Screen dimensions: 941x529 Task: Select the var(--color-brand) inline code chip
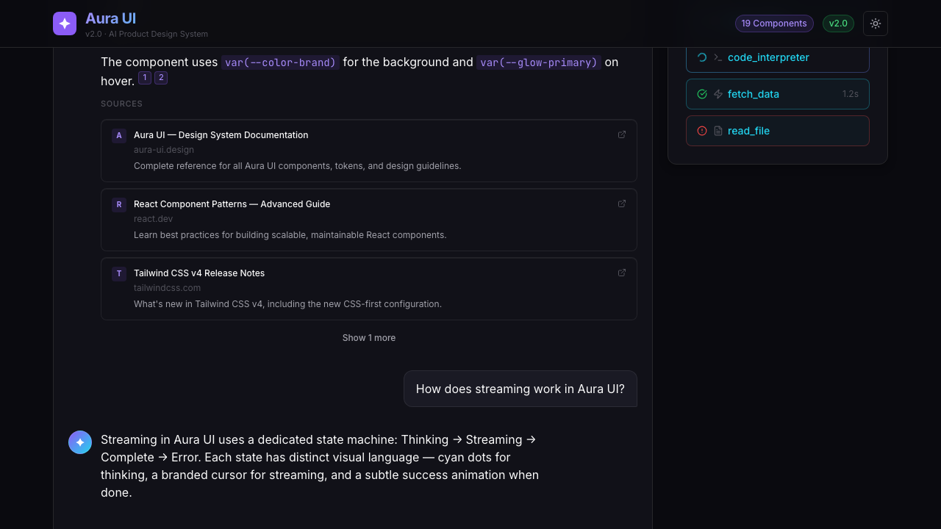pyautogui.click(x=279, y=62)
